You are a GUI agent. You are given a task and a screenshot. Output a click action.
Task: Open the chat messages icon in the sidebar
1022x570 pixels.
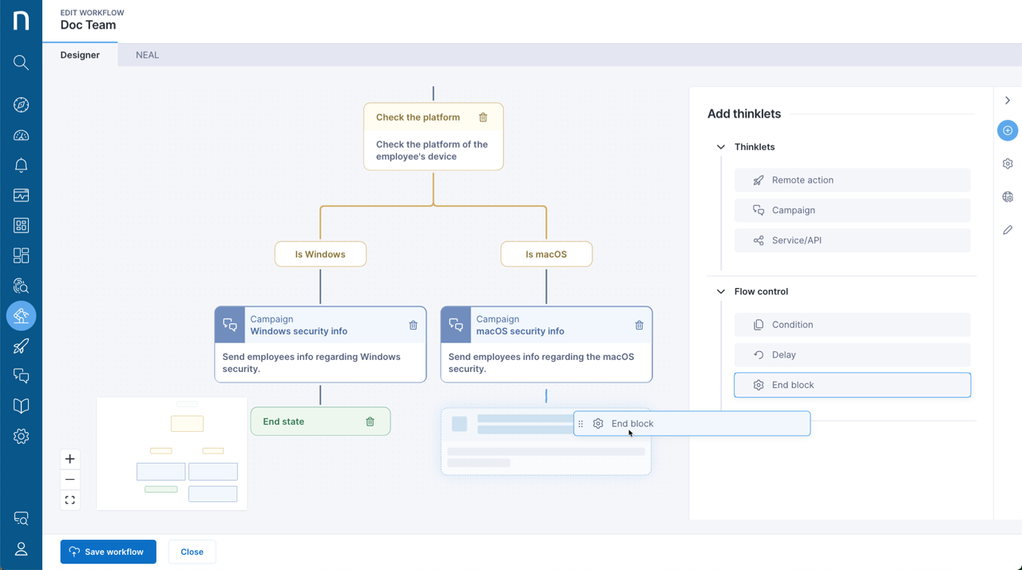(x=22, y=375)
